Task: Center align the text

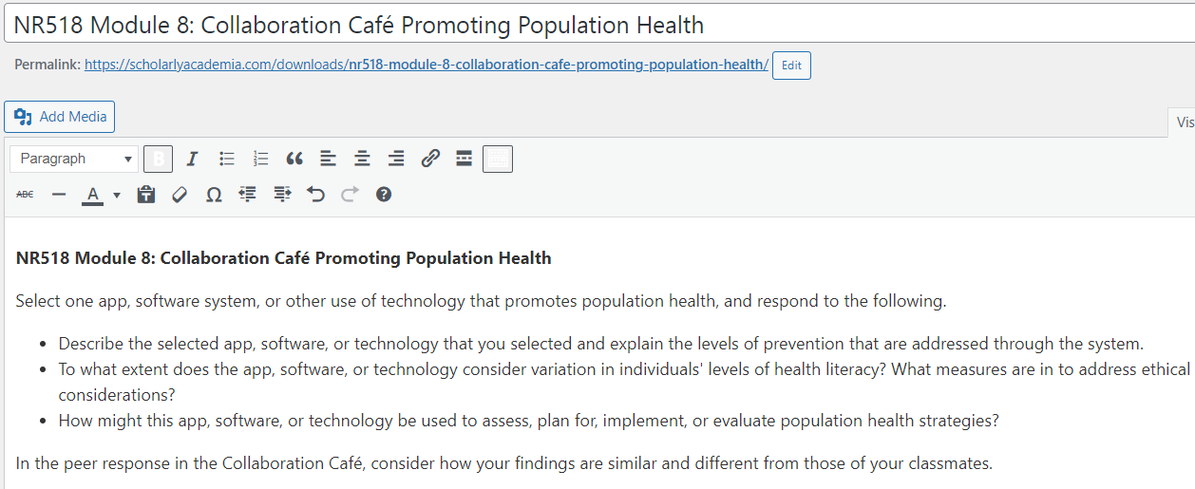Action: 363,159
